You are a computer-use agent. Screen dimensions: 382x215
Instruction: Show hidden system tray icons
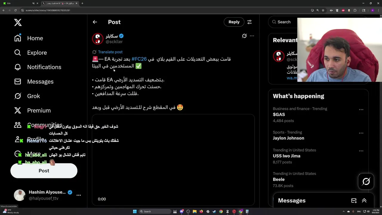coord(344,211)
